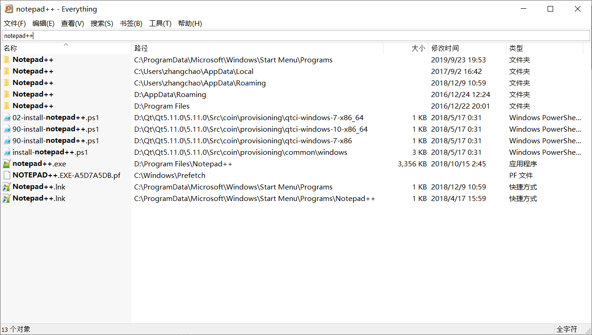This screenshot has height=335, width=592.
Task: Click PowerShell icon of 90-install-notepad++.ps1 in qtci-windows-7-x86
Action: [x=6, y=140]
